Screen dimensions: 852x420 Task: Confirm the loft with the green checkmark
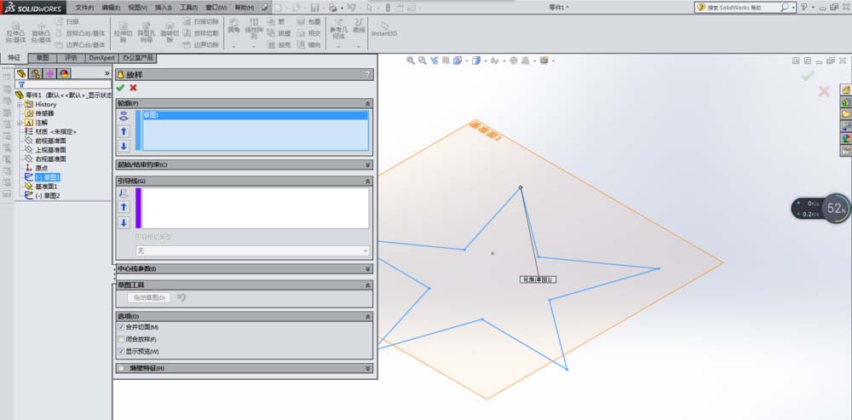[x=121, y=88]
